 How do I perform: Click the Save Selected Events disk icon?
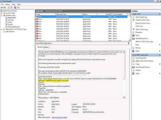133,67
